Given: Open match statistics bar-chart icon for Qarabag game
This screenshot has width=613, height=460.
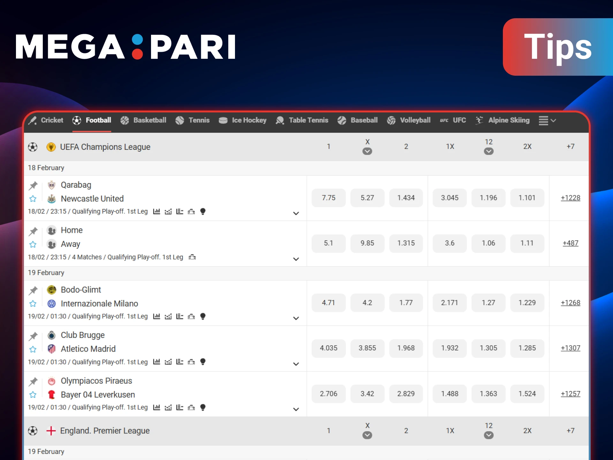Looking at the screenshot, I should [x=156, y=211].
